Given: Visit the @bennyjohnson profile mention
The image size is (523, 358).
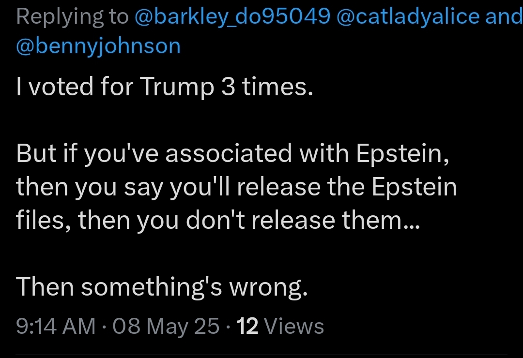Looking at the screenshot, I should (98, 46).
